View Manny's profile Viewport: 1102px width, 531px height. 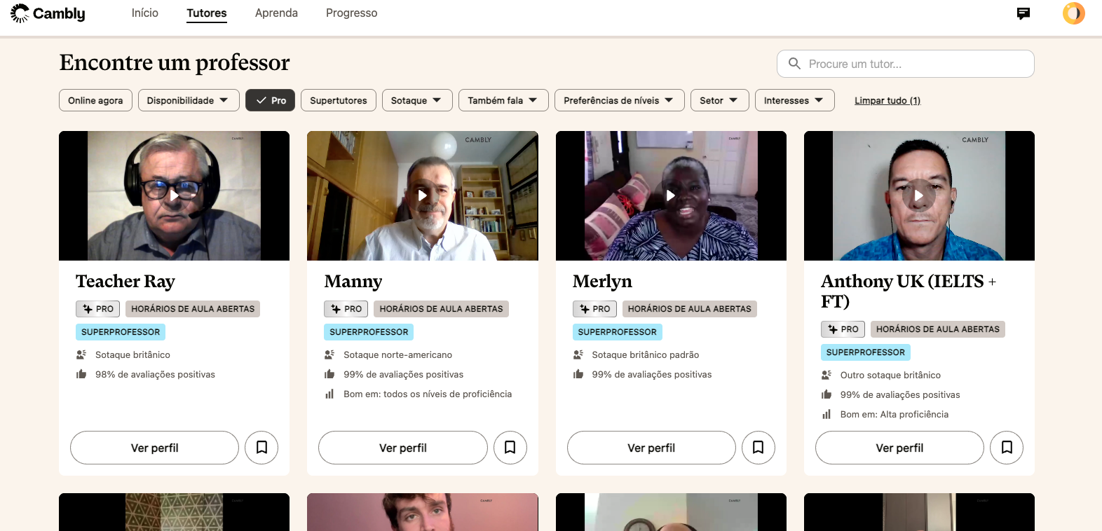pyautogui.click(x=403, y=448)
